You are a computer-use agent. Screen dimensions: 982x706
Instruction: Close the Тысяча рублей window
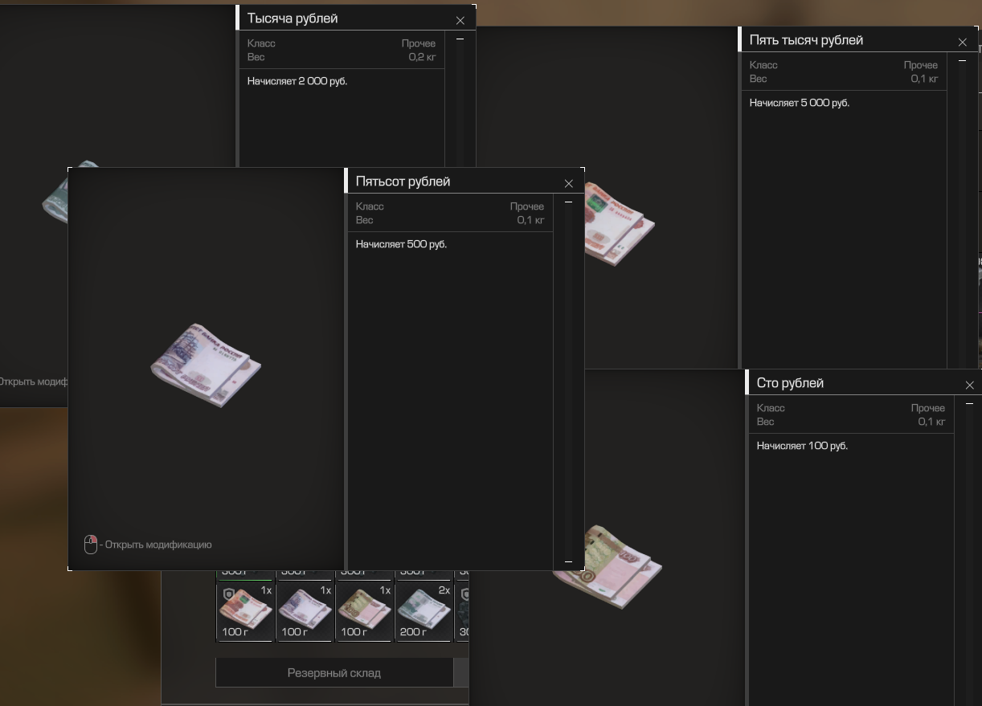[460, 20]
